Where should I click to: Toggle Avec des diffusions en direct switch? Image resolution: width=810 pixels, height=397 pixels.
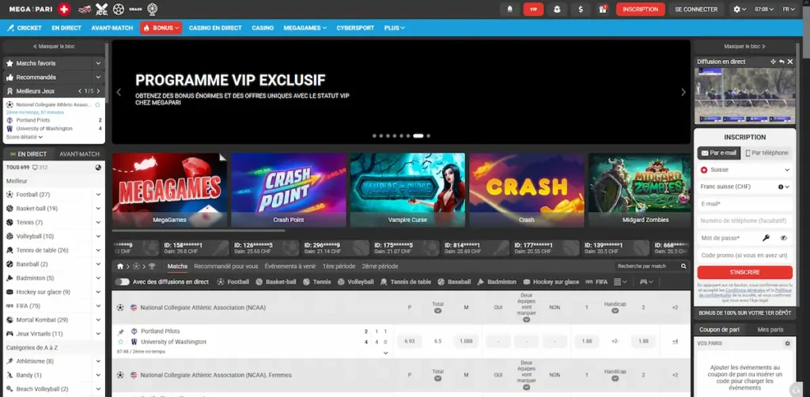pos(123,282)
